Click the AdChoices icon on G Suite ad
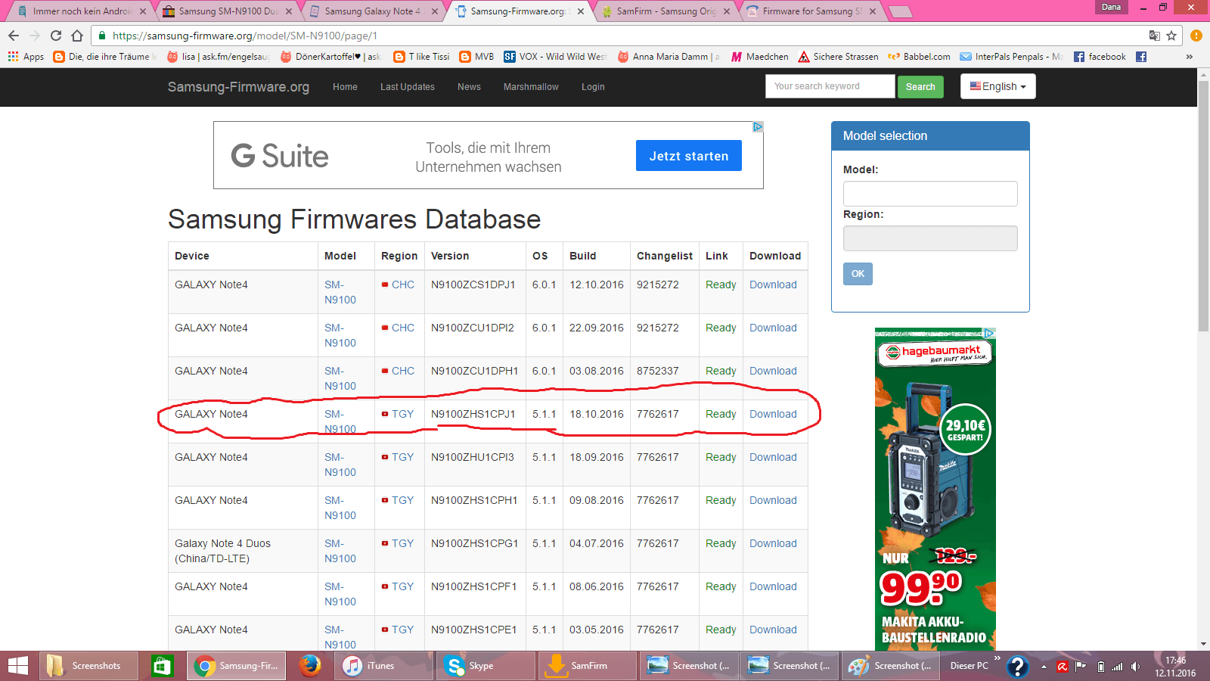1210x681 pixels. click(x=758, y=127)
